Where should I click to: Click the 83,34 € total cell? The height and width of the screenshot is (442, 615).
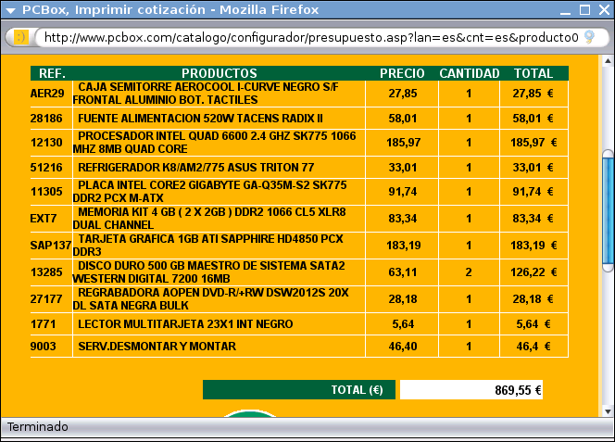point(533,219)
